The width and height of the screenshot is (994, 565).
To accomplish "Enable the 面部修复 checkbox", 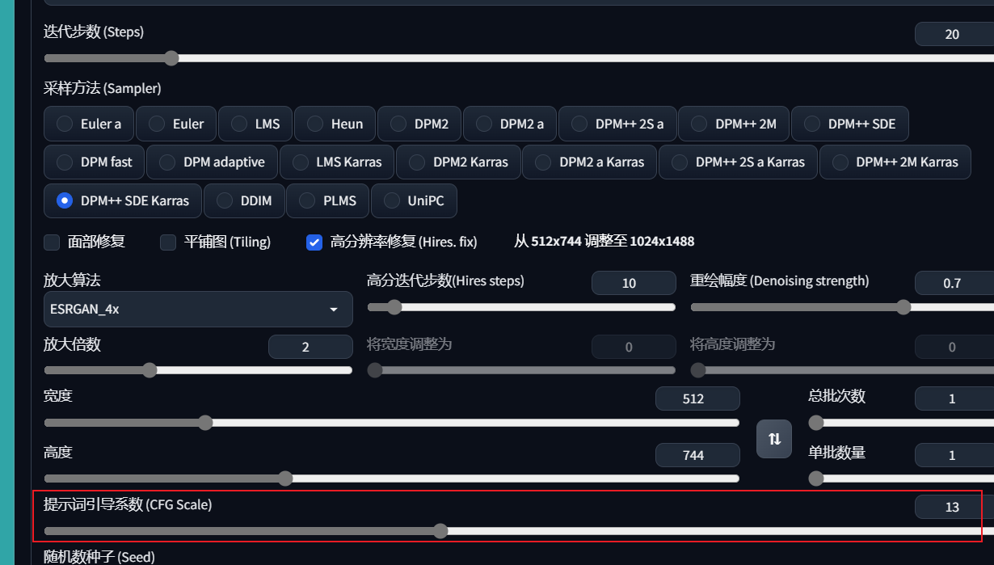I will point(52,242).
